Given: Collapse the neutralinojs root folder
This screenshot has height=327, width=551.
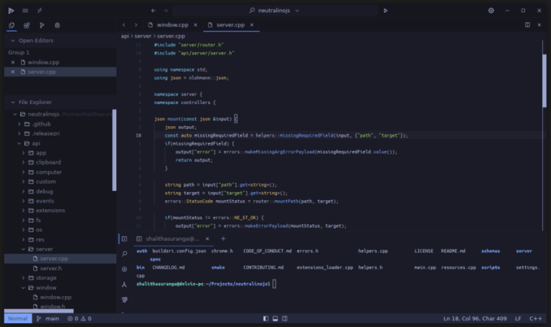Looking at the screenshot, I should coord(15,114).
